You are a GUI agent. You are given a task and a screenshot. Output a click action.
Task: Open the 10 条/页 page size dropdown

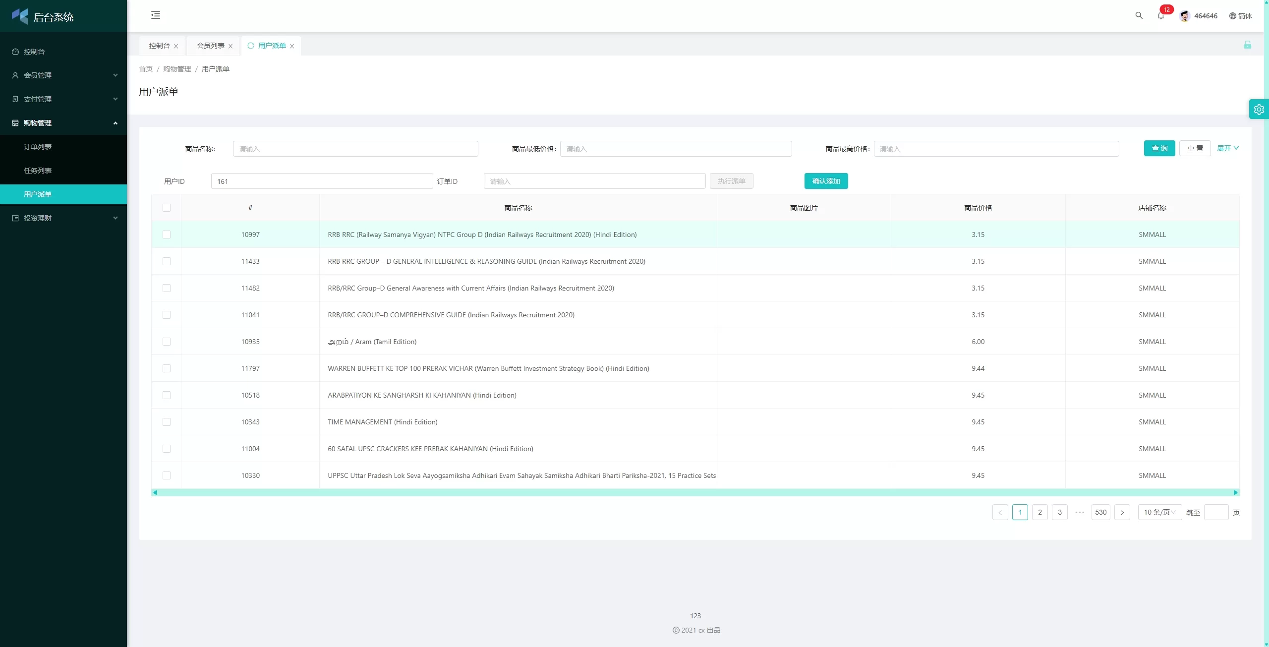[x=1159, y=512]
